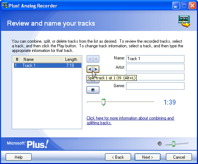Click the cassette tape wizard icon

click(184, 21)
